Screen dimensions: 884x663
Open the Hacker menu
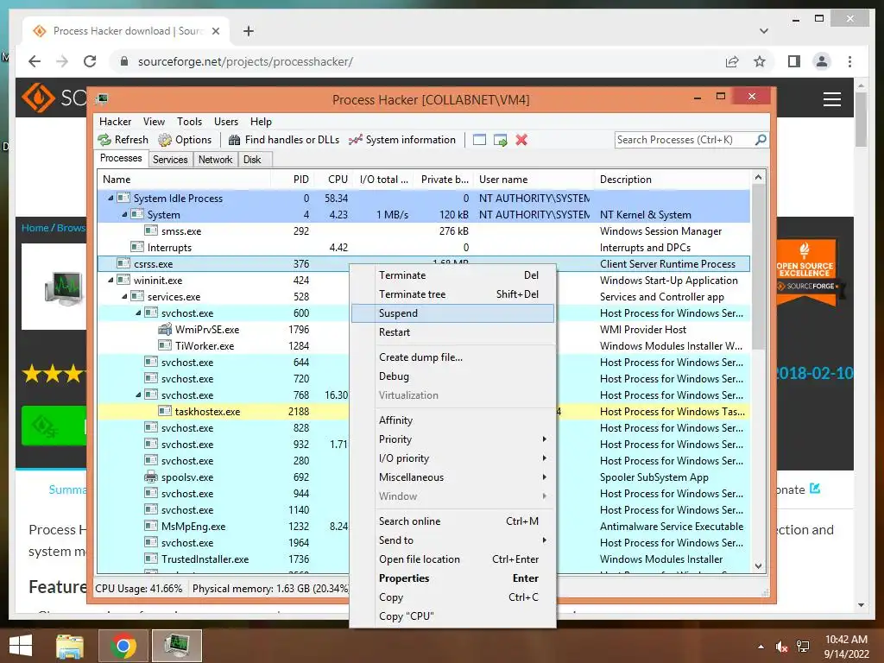115,121
